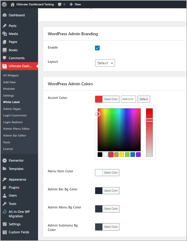187x241 pixels.
Task: Open Add New submenu link
Action: coord(9,82)
